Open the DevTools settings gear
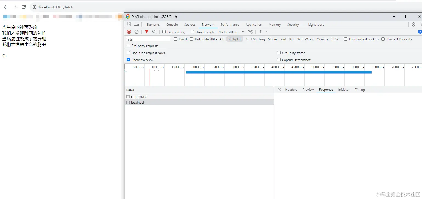422x199 pixels. pos(413,24)
